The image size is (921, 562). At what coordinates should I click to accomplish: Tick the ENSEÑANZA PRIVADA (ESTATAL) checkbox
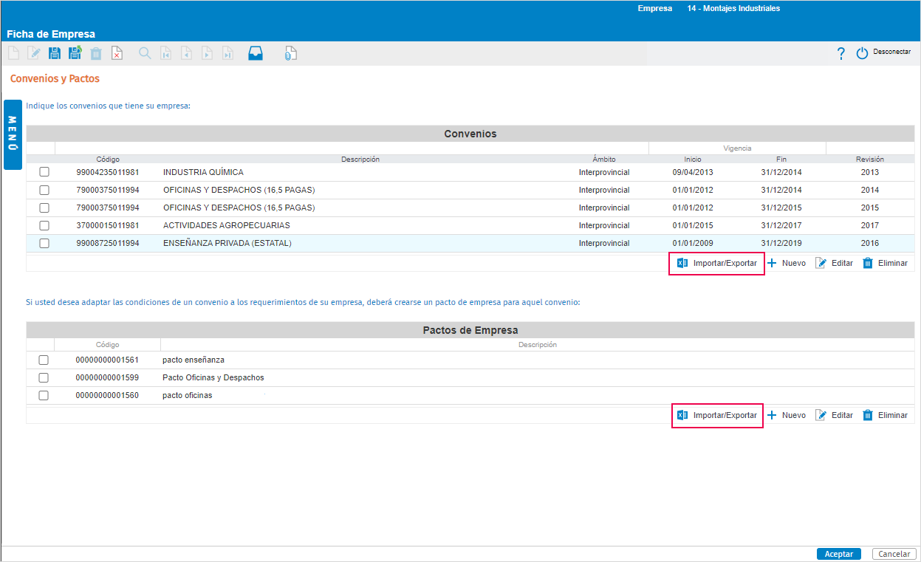[x=44, y=243]
